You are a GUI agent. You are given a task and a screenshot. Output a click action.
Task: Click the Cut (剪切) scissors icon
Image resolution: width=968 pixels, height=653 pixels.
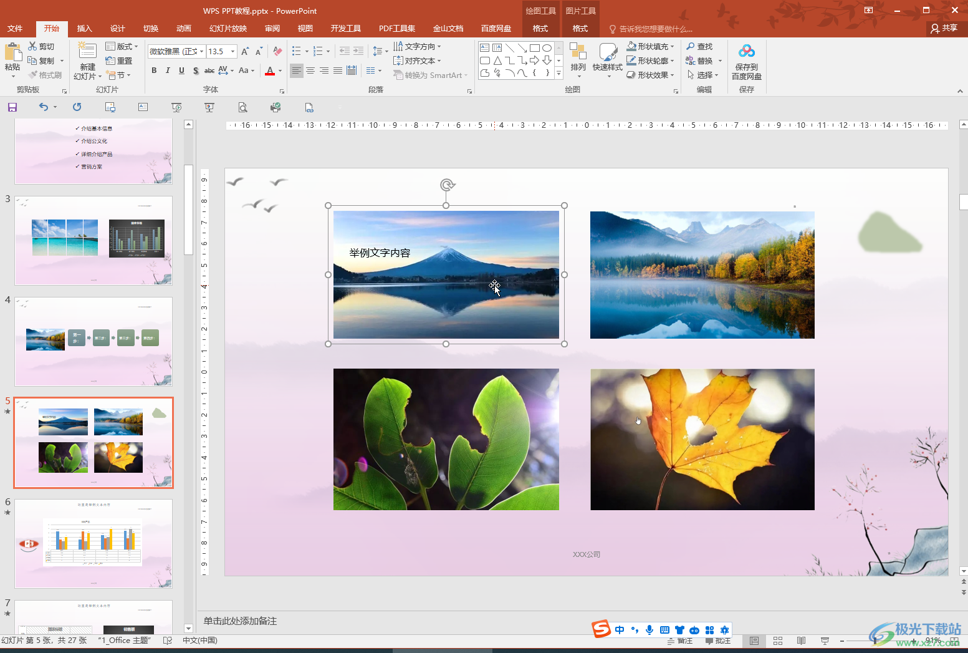pyautogui.click(x=33, y=46)
